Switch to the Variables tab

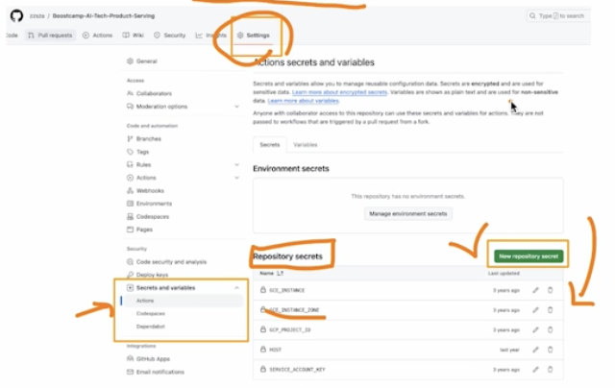[x=306, y=145]
